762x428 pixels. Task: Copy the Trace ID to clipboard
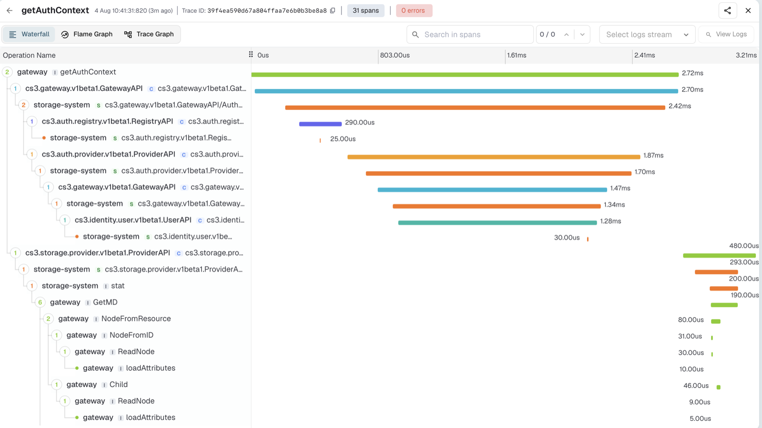pos(333,10)
